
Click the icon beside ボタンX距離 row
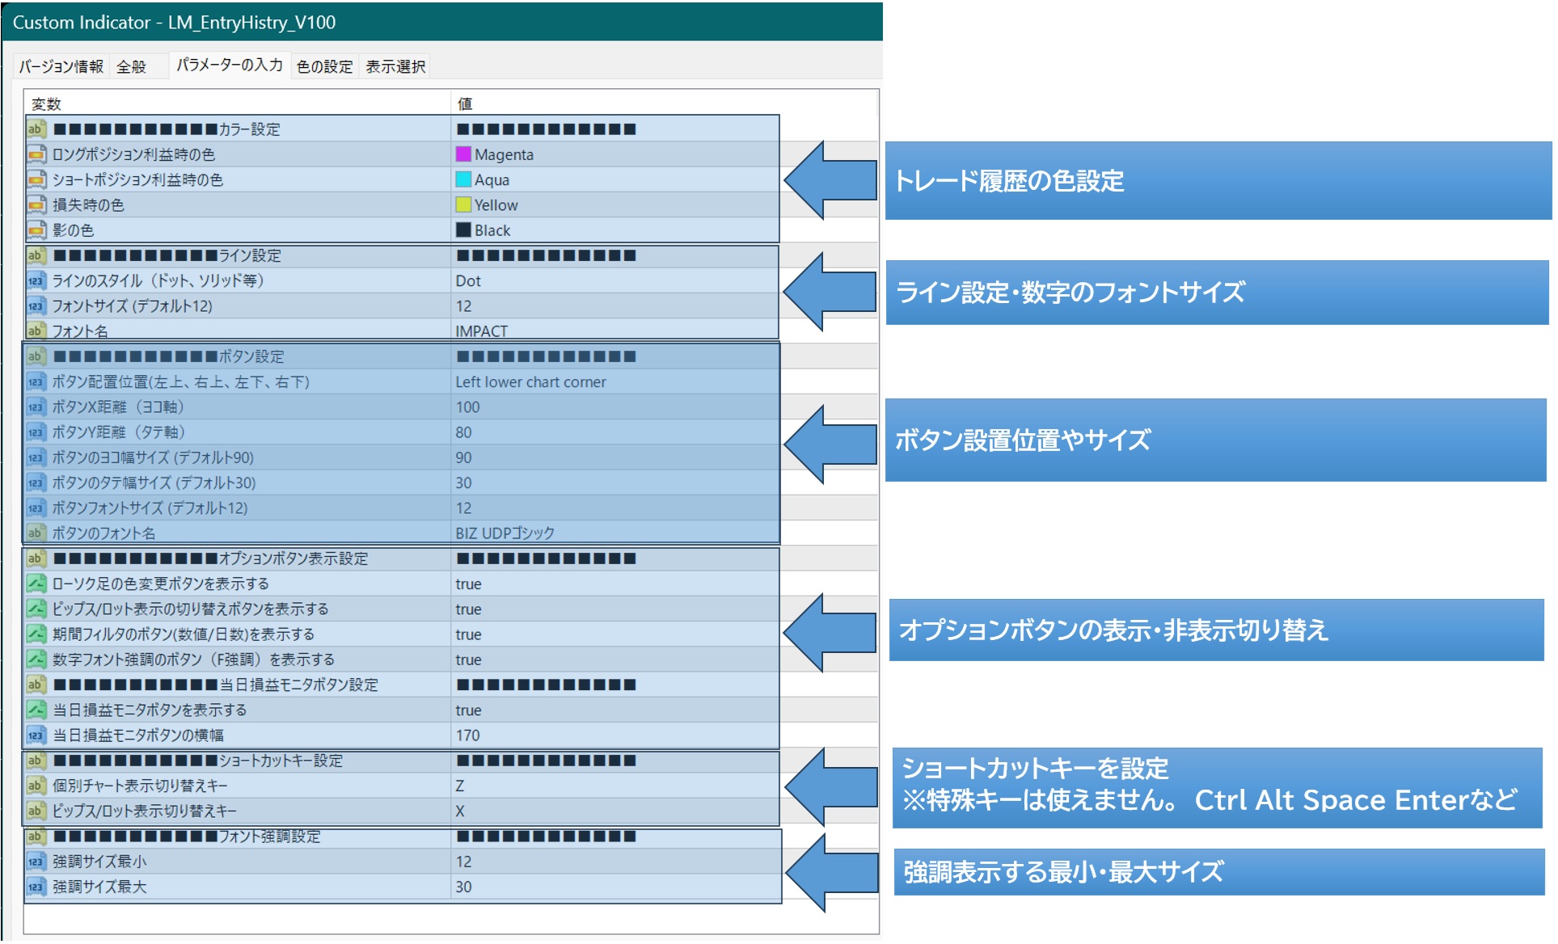[x=36, y=407]
